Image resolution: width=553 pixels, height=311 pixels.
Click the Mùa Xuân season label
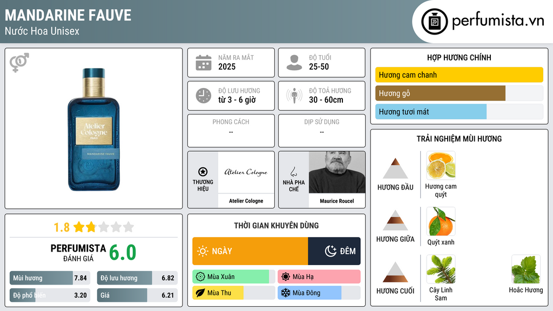pos(221,277)
